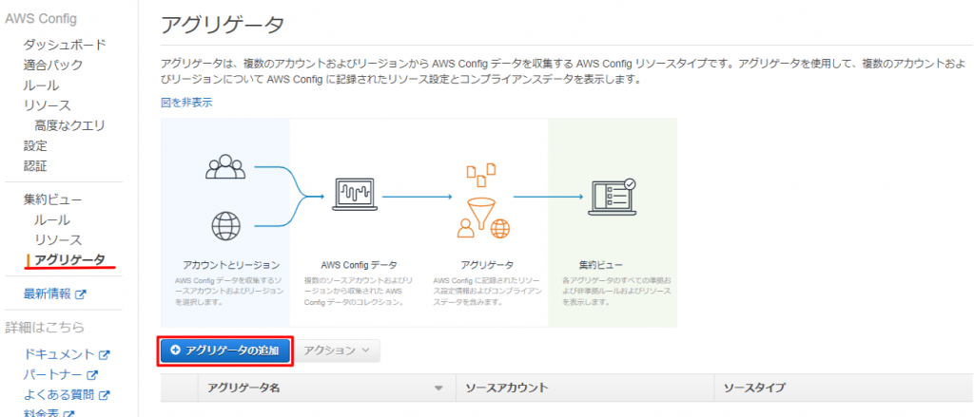Click people group icon in diagram
974x417 pixels.
click(x=226, y=166)
